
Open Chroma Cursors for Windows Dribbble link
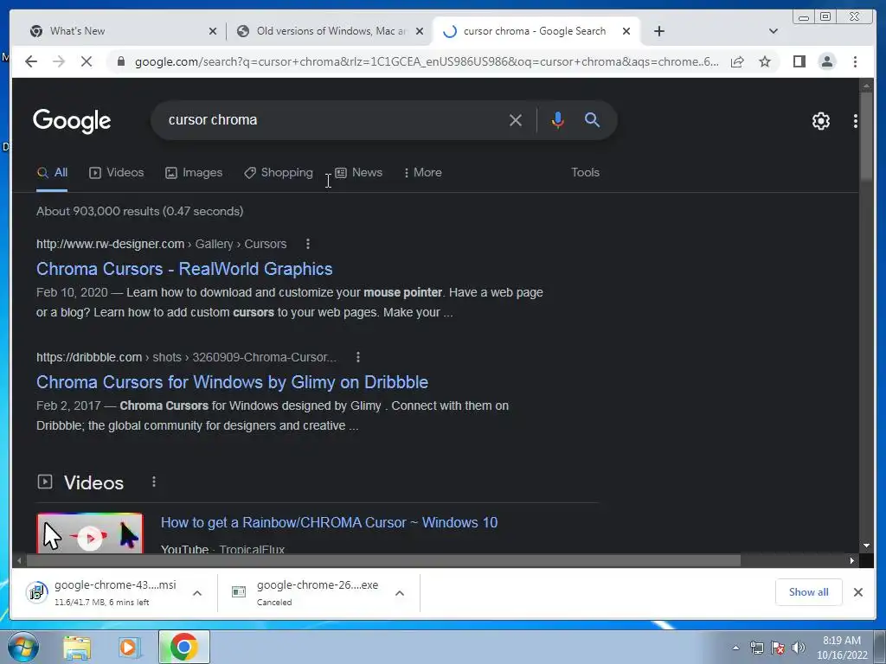tap(232, 382)
